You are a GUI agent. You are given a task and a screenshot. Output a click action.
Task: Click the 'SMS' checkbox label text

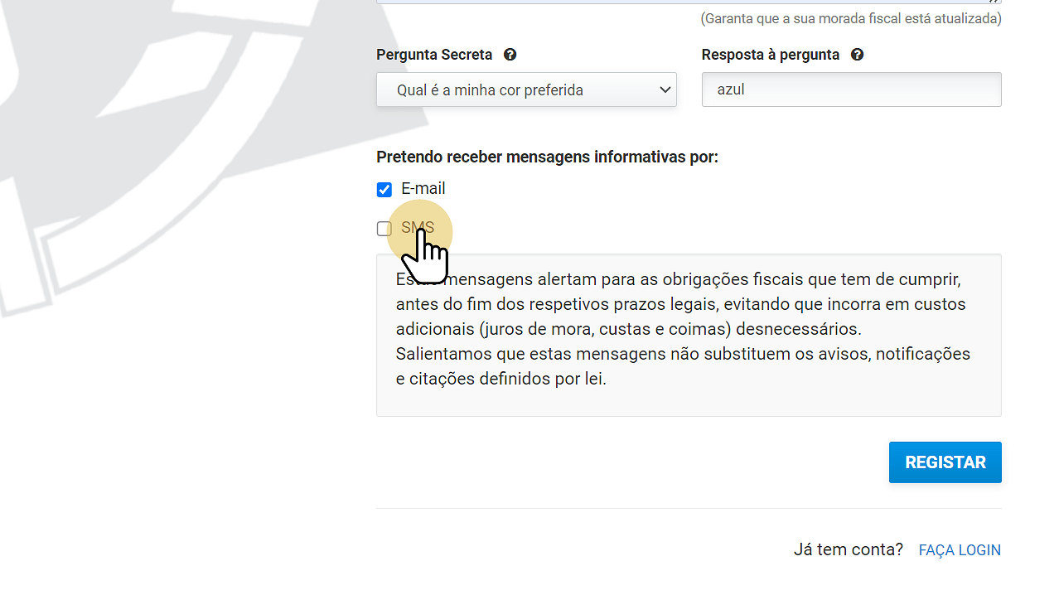click(418, 228)
